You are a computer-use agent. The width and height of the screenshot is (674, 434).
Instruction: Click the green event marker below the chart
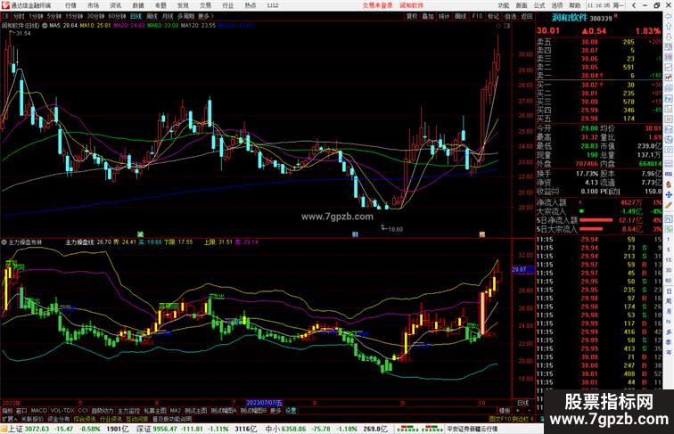140,234
